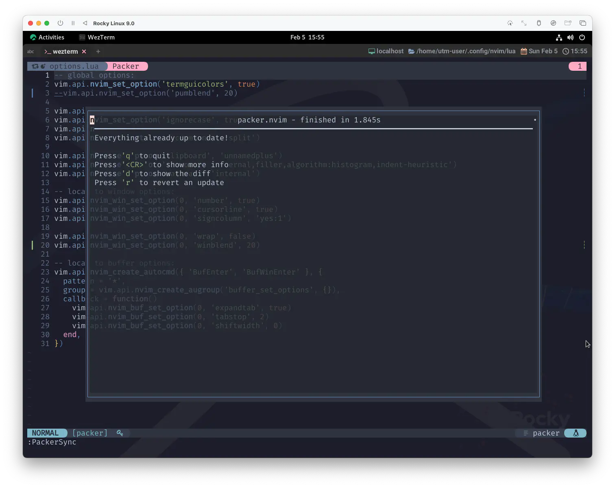This screenshot has height=488, width=615.
Task: Switch to the options.lua buffer tab
Action: tap(68, 66)
